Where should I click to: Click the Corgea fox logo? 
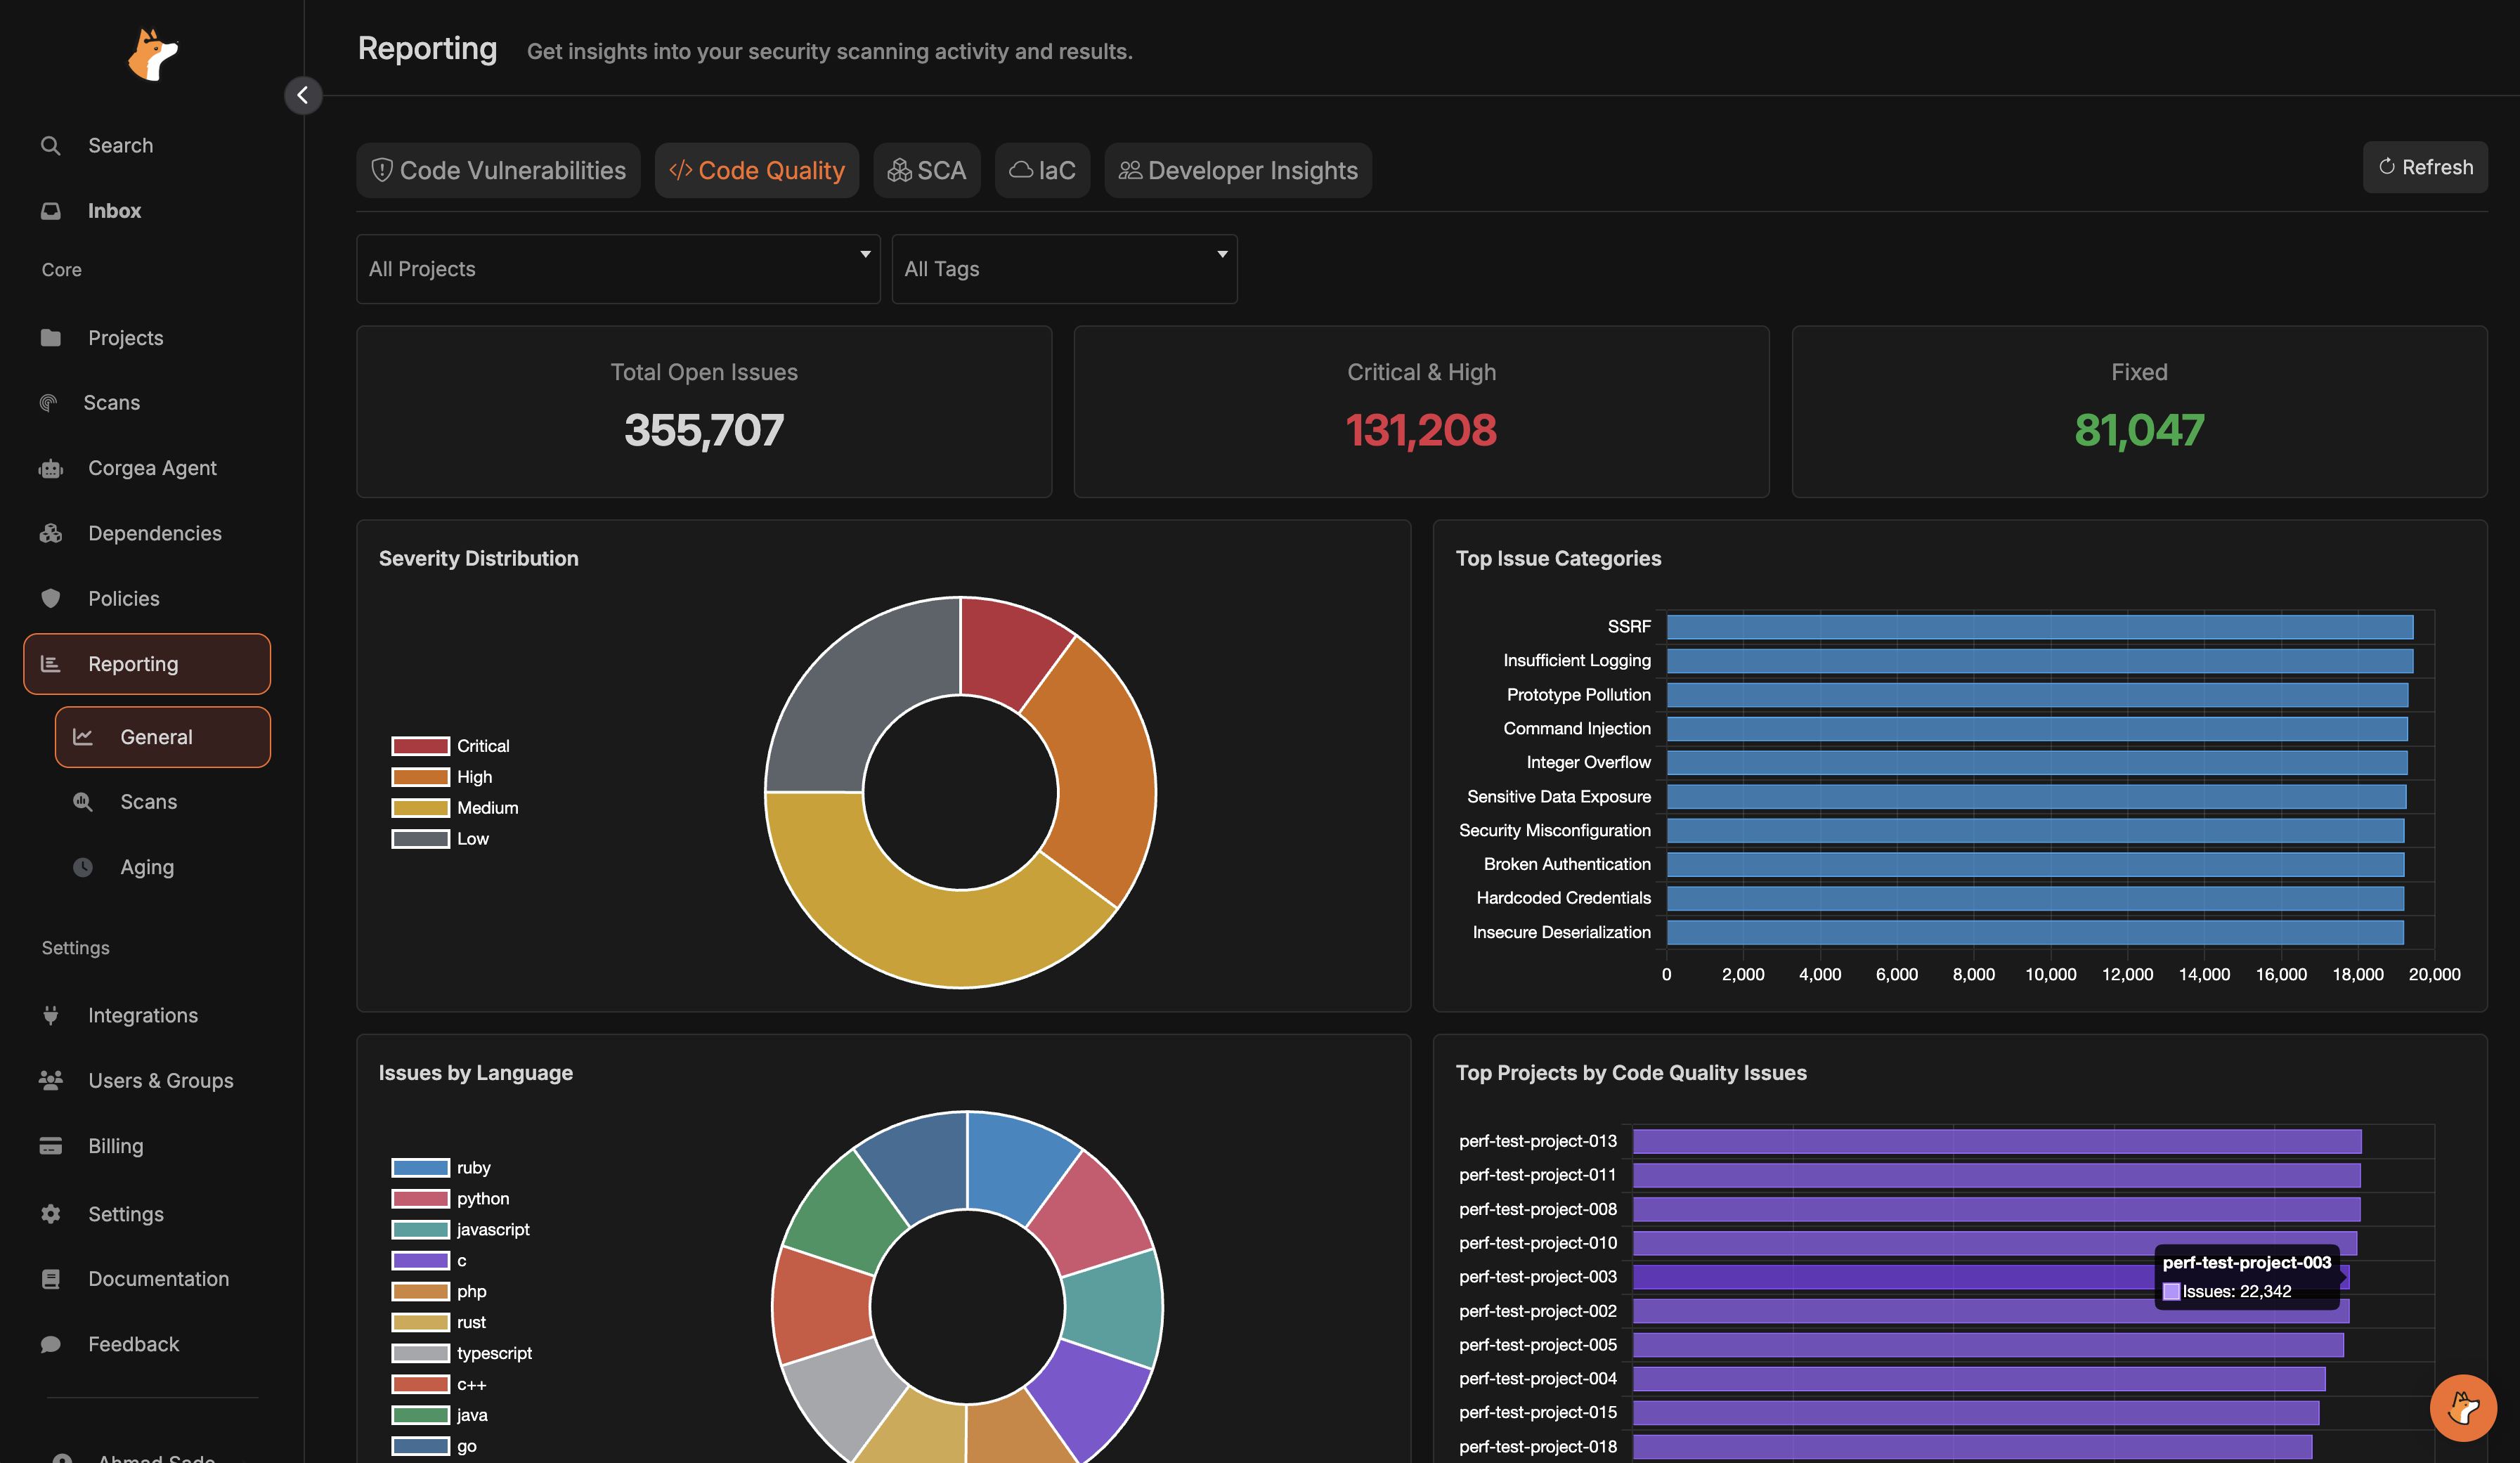(x=152, y=54)
